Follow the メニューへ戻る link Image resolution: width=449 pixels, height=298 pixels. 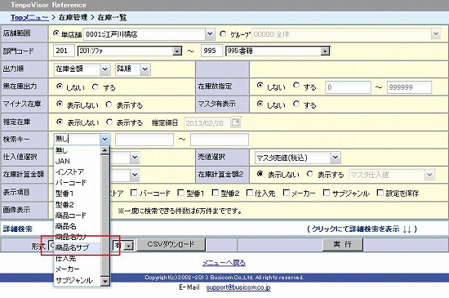click(224, 263)
